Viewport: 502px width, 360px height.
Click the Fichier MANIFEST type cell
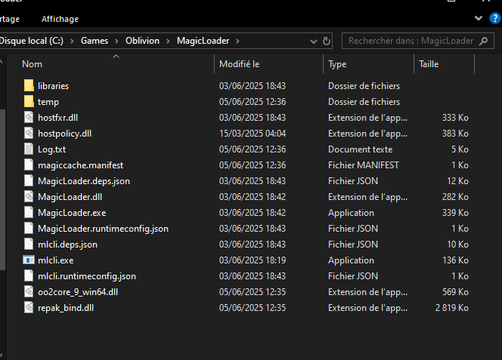(364, 165)
